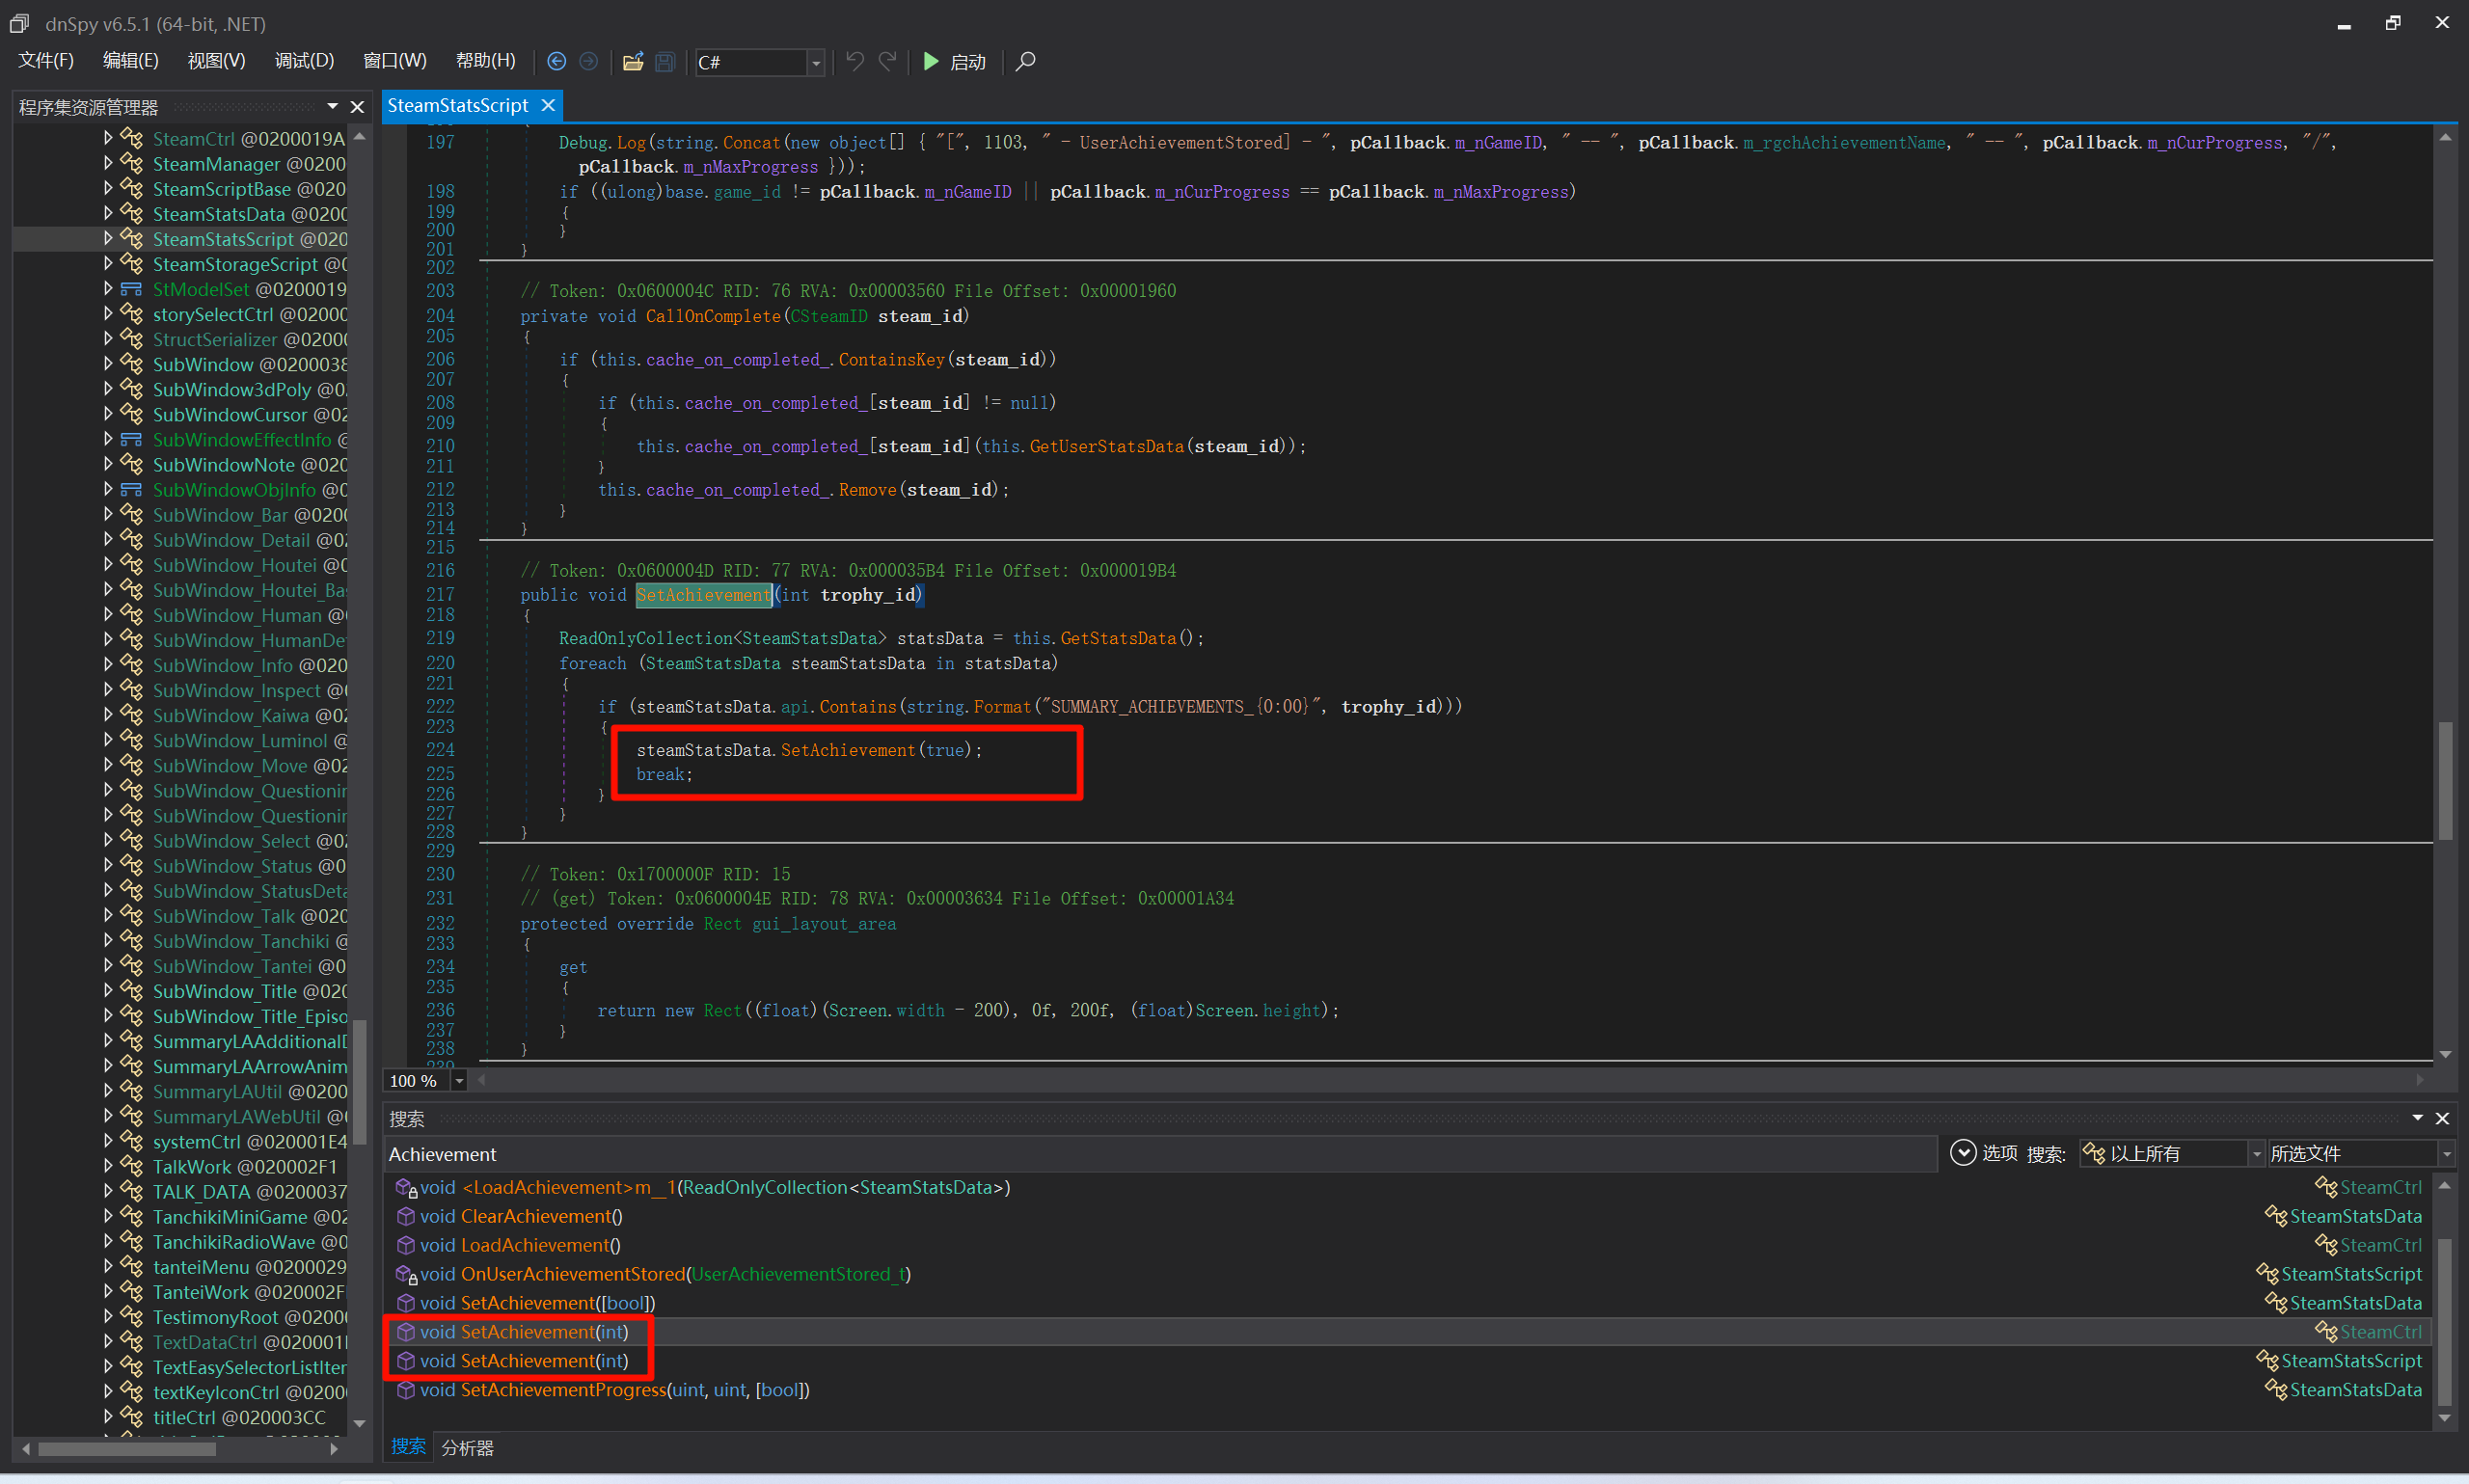Open the C# language dropdown
The width and height of the screenshot is (2469, 1484).
[816, 63]
